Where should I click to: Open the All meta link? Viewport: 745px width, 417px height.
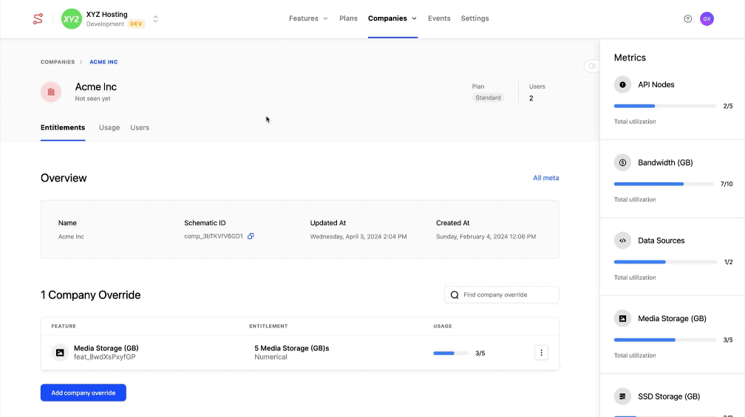tap(545, 178)
